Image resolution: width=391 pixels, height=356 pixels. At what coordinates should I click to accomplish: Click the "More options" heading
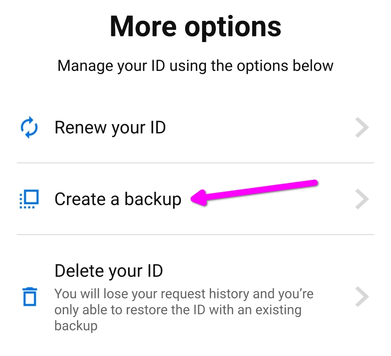[195, 27]
